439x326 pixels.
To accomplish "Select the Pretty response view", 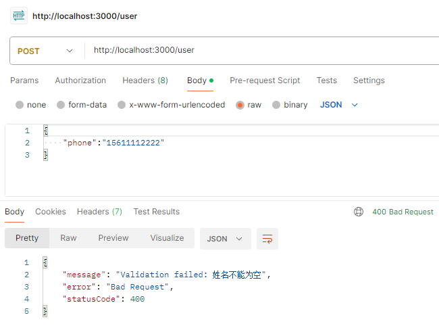I will tap(27, 238).
